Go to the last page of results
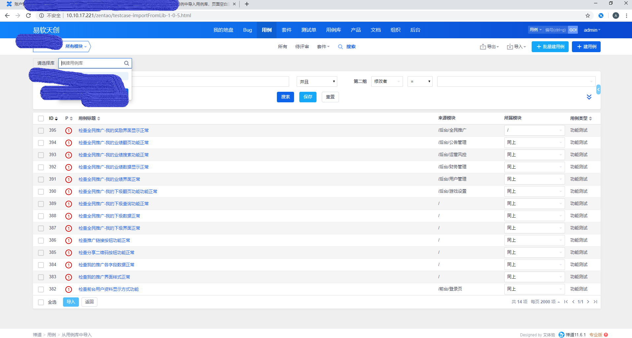Viewport: 632px width, 338px height. [595, 302]
